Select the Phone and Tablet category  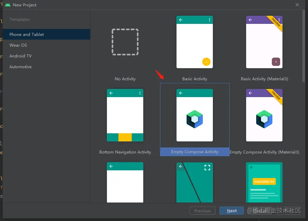click(46, 34)
